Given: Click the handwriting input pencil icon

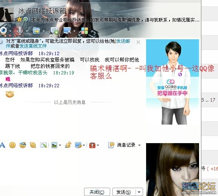Looking at the screenshot, I should pos(44,145).
